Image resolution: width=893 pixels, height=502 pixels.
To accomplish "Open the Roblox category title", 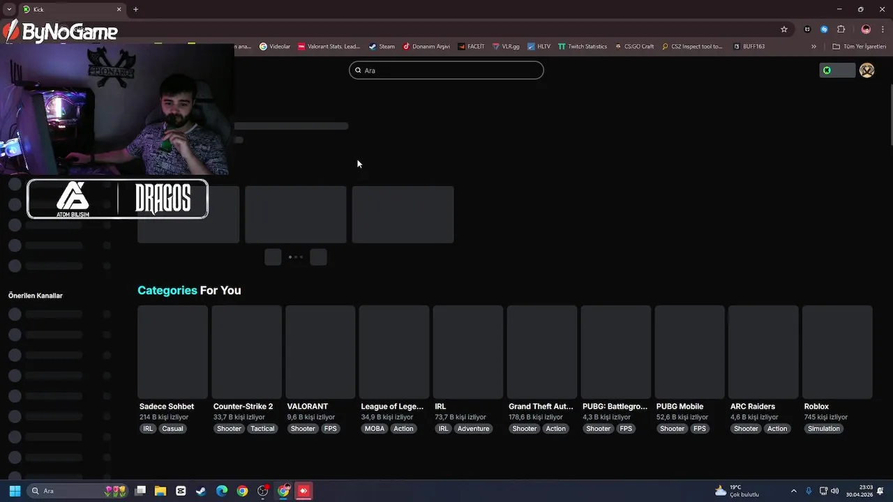I will click(x=816, y=406).
